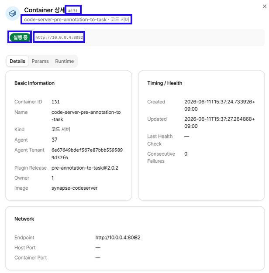Click the Container ID label

click(28, 102)
